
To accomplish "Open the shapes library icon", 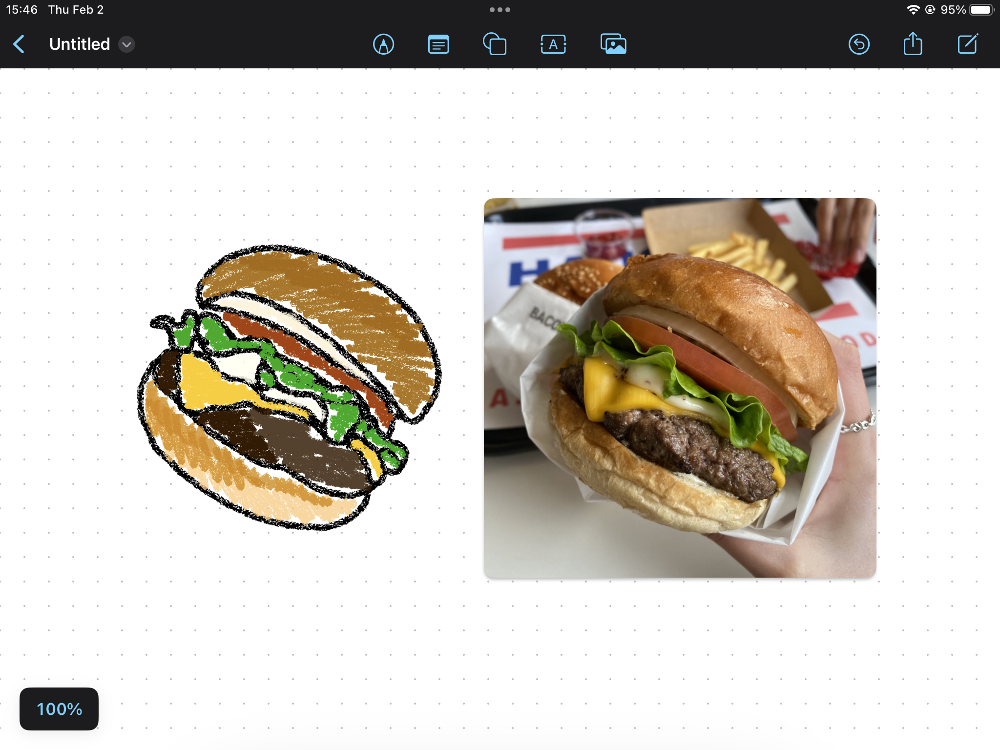I will [495, 44].
